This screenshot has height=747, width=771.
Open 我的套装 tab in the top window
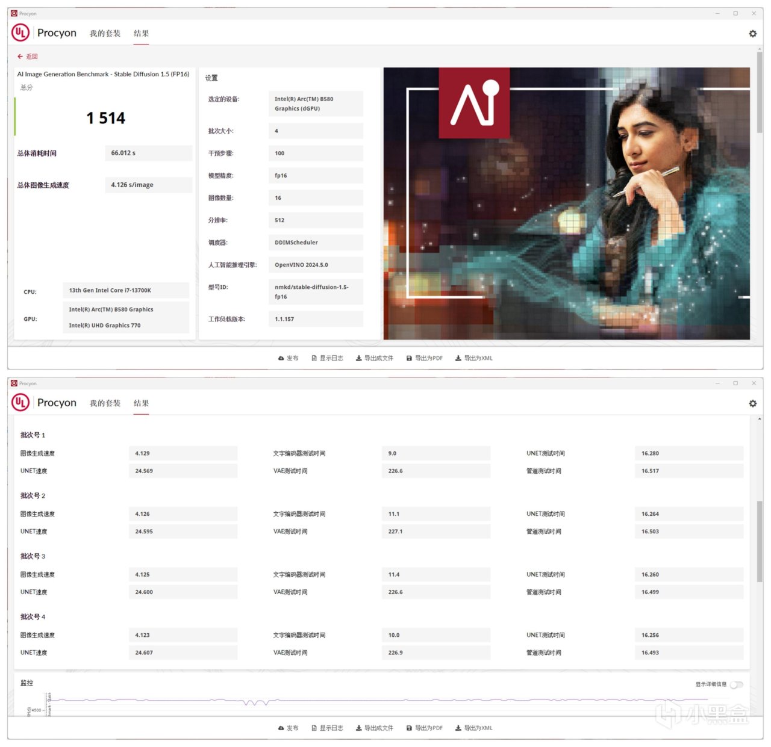click(105, 34)
